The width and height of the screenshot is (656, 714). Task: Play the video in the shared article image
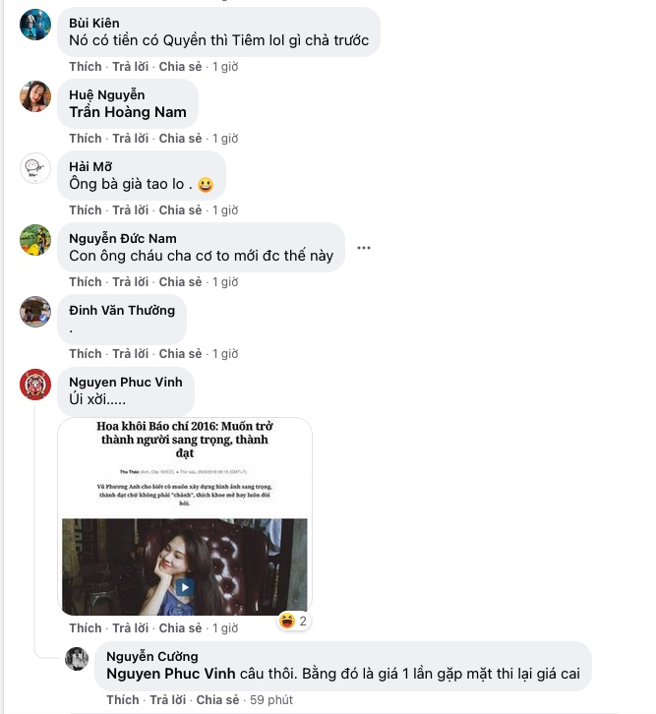[185, 587]
